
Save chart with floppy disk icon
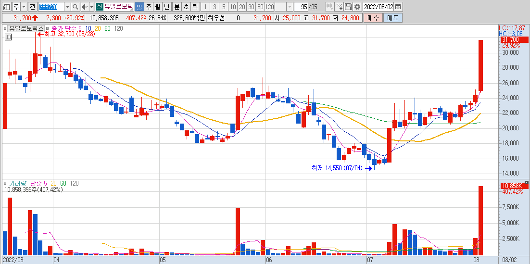click(348, 7)
